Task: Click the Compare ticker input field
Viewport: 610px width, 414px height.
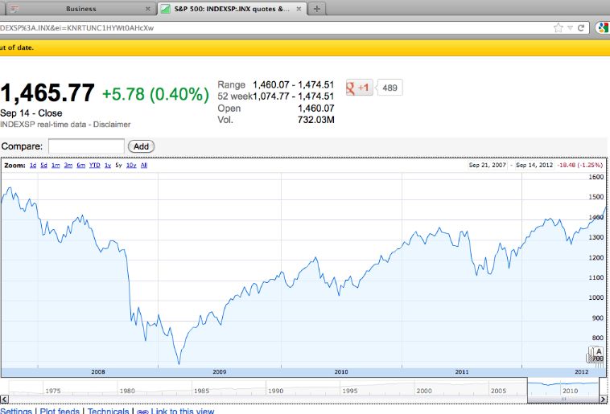Action: pyautogui.click(x=86, y=146)
